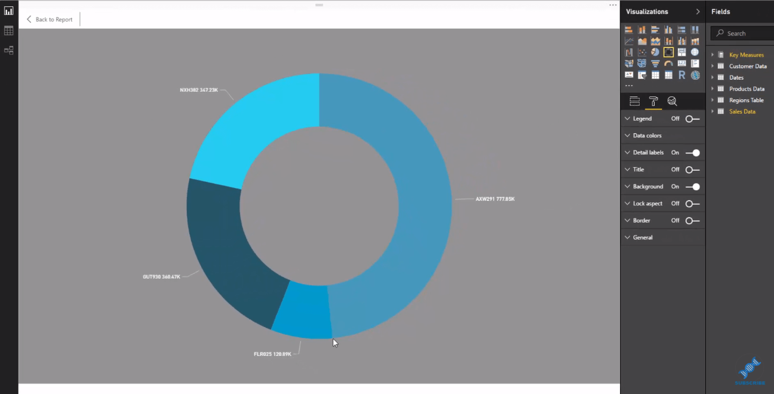Select the Multi-row card visualization
The image size is (774, 394).
pos(695,63)
